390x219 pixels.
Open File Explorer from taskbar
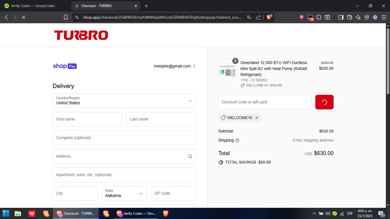pos(18,214)
